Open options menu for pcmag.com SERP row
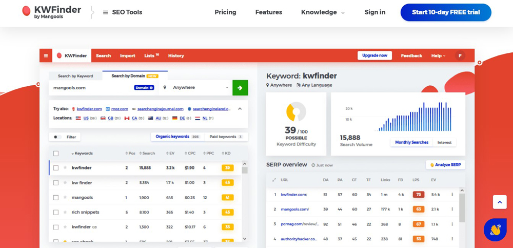 452,224
